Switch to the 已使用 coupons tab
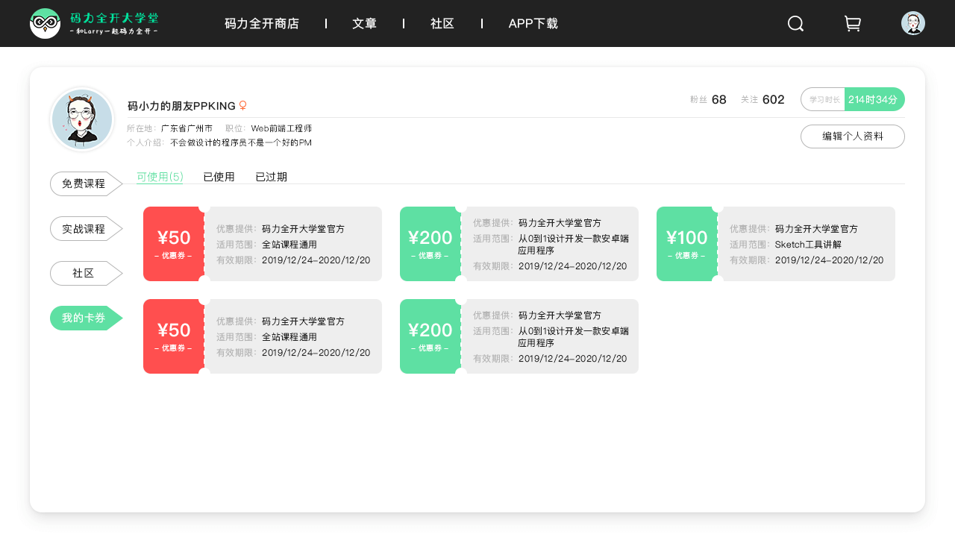This screenshot has height=537, width=955. pyautogui.click(x=219, y=177)
